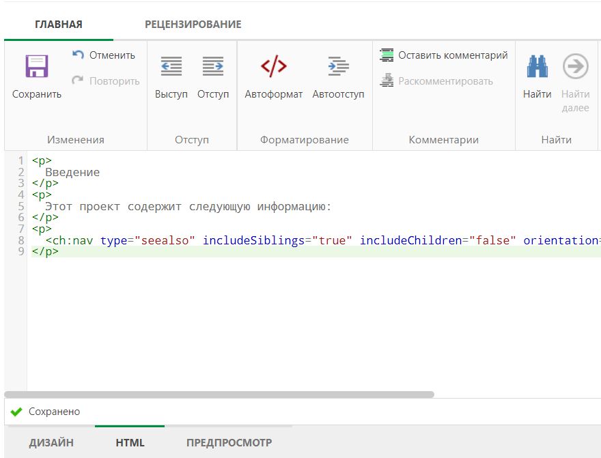The image size is (601, 458).
Task: Select the ГЛАВНАЯ ribbon tab
Action: coord(59,24)
